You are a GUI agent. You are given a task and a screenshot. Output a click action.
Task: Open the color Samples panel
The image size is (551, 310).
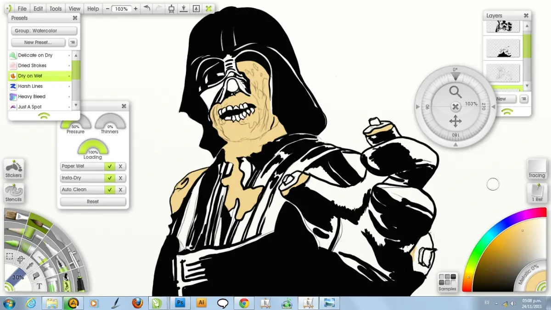click(x=447, y=282)
